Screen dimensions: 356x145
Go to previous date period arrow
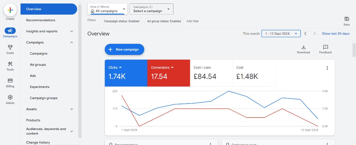click(305, 34)
